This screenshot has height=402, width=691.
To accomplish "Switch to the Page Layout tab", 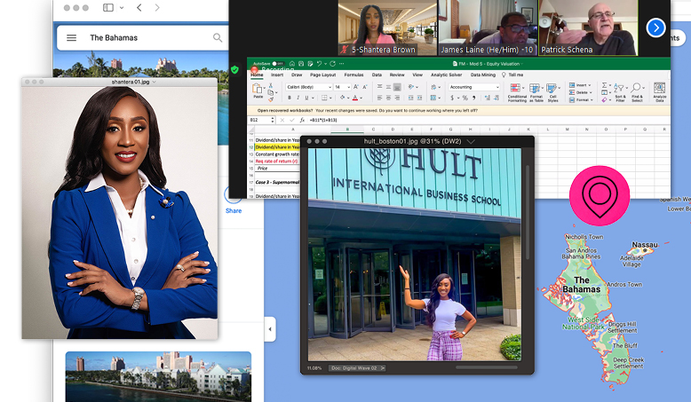I will [322, 75].
